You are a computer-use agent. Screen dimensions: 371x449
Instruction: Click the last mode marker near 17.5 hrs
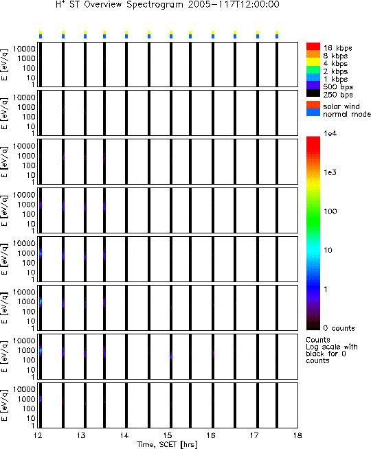[277, 34]
